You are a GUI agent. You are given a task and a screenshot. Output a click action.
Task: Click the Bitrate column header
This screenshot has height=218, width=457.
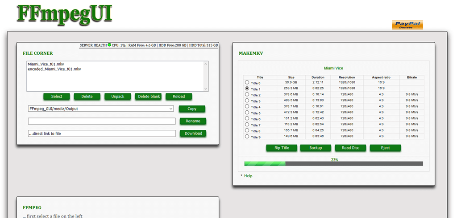[412, 77]
